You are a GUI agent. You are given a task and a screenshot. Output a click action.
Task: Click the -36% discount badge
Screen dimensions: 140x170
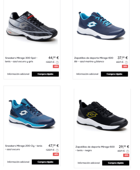(x=125, y=66)
